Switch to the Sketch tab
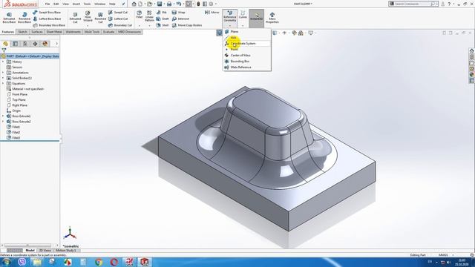 (x=22, y=32)
